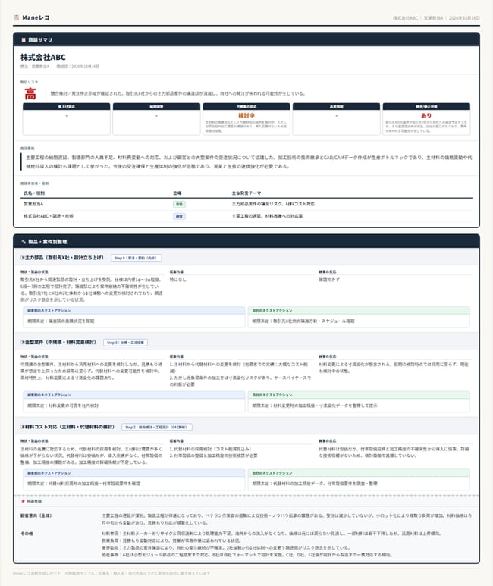Click the 顧客意向（全体） row label
This screenshot has width=493, height=586.
tap(36, 515)
